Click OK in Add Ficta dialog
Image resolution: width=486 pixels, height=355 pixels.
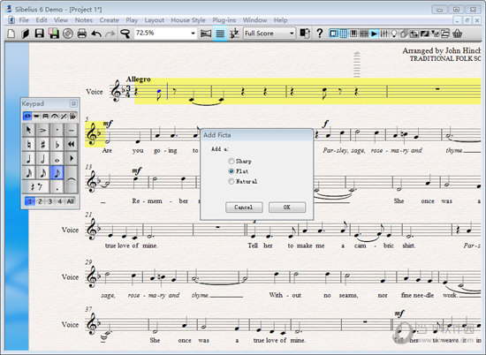287,208
